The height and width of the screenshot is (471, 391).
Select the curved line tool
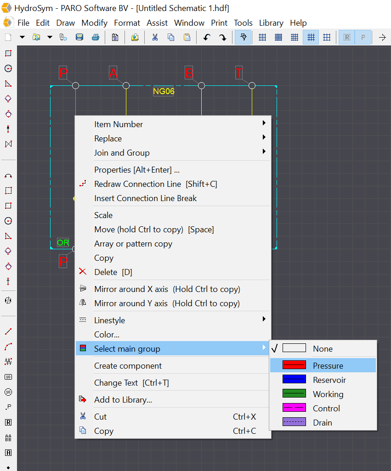point(8,347)
